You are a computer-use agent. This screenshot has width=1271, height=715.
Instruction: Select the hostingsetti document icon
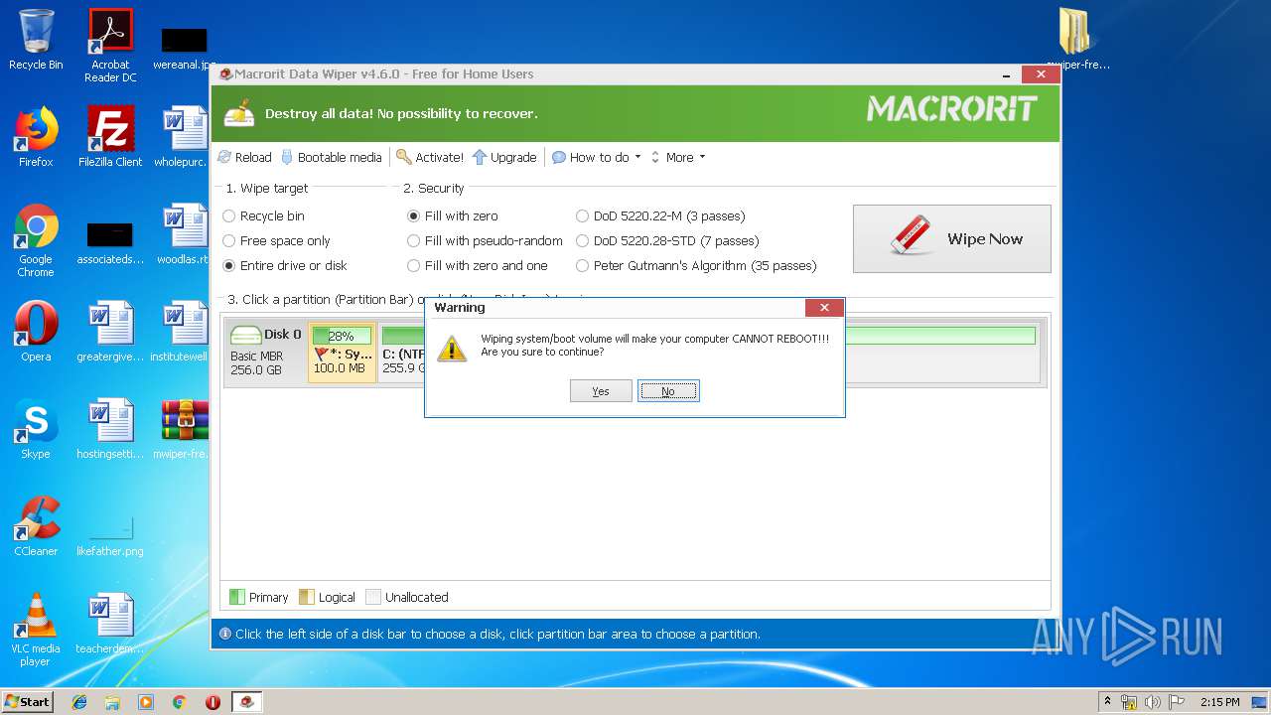coord(110,428)
